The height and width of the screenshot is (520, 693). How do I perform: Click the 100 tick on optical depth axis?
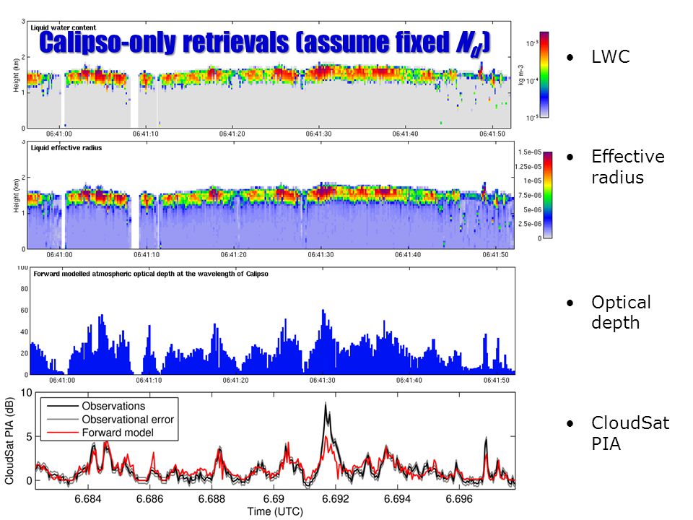(x=23, y=267)
